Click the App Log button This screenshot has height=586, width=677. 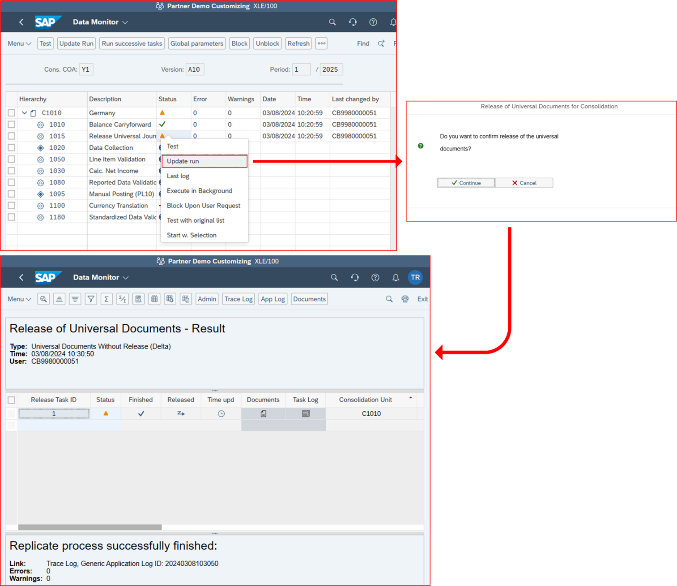[x=273, y=299]
